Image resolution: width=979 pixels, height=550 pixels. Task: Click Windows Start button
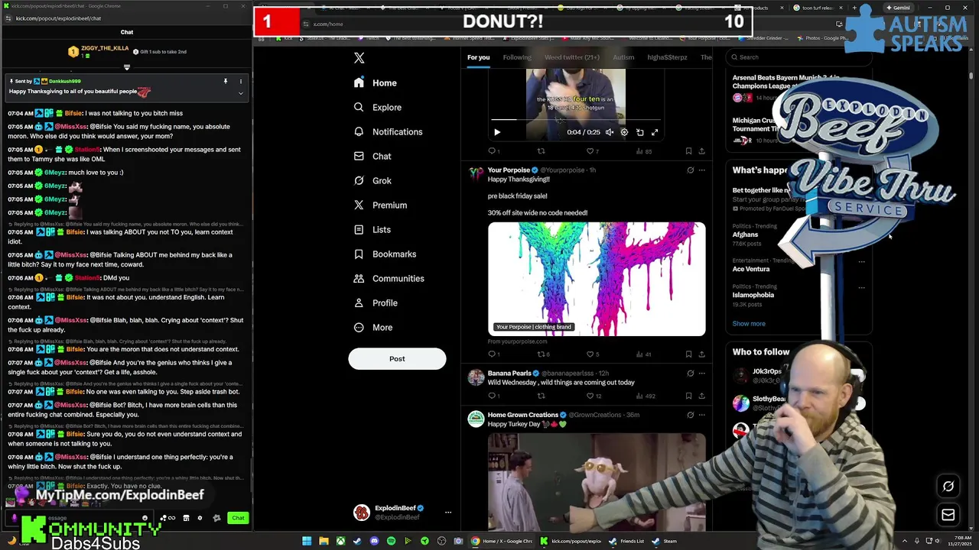coord(307,541)
